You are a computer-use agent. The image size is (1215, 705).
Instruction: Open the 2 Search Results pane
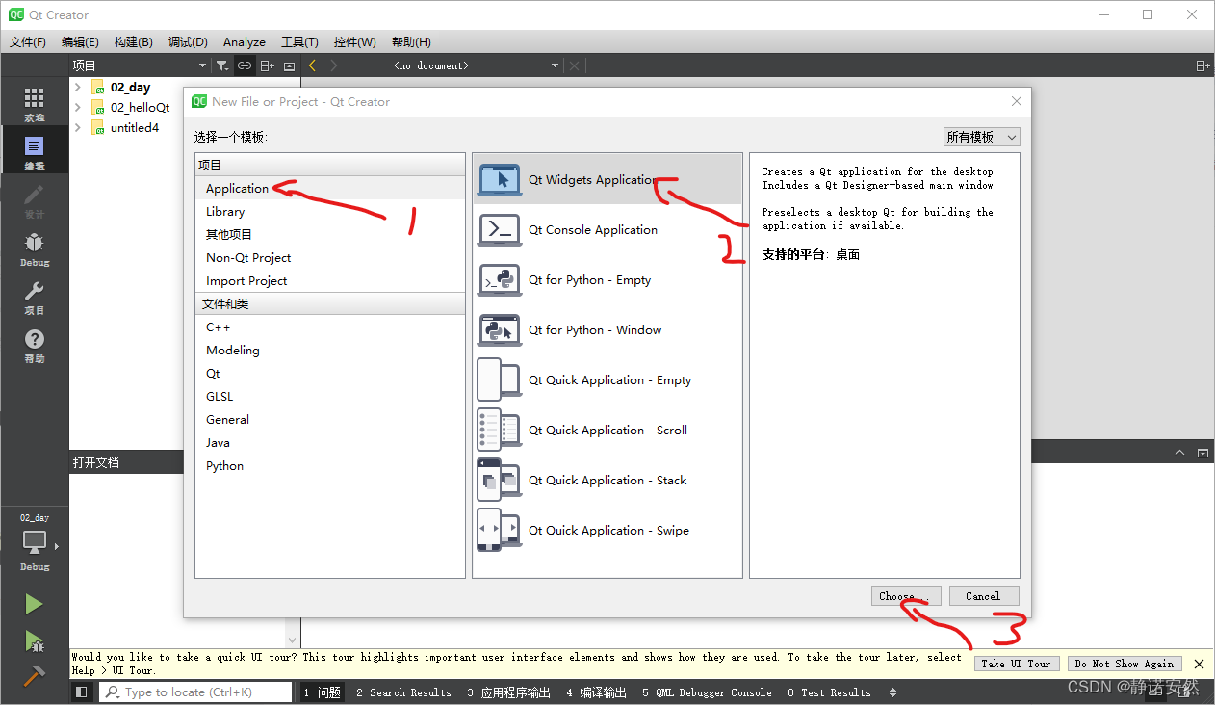(403, 692)
